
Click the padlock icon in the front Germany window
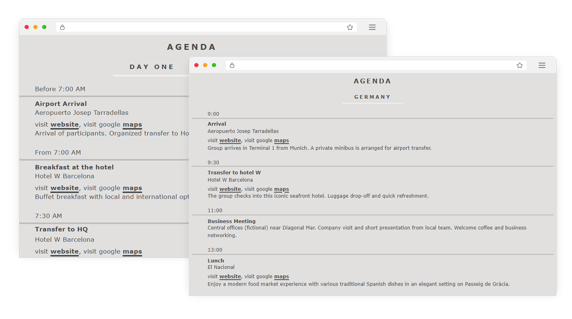tap(232, 65)
